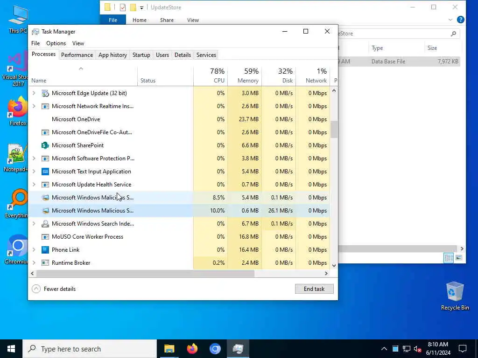The width and height of the screenshot is (478, 358).
Task: Select the Firefox desktop shortcut
Action: coord(18,111)
